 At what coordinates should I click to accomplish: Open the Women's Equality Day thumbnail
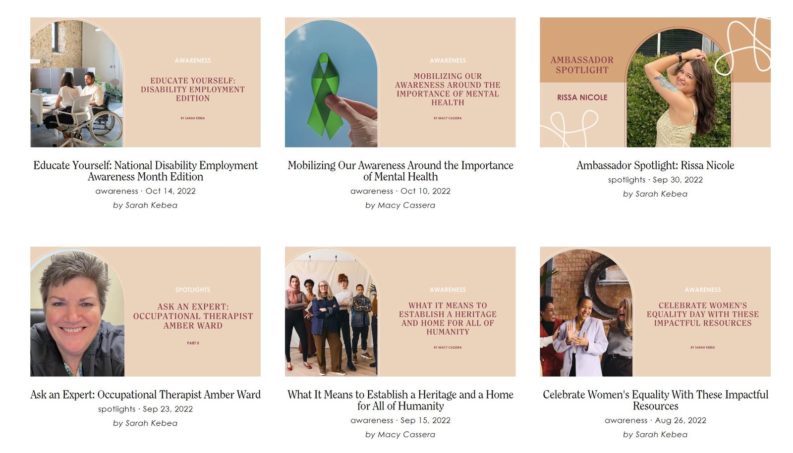tap(655, 311)
